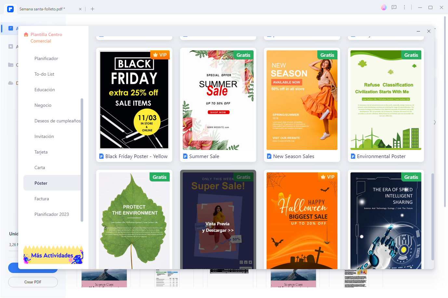Click file icon beside Black Friday Poster title
The image size is (448, 298).
[x=101, y=156]
